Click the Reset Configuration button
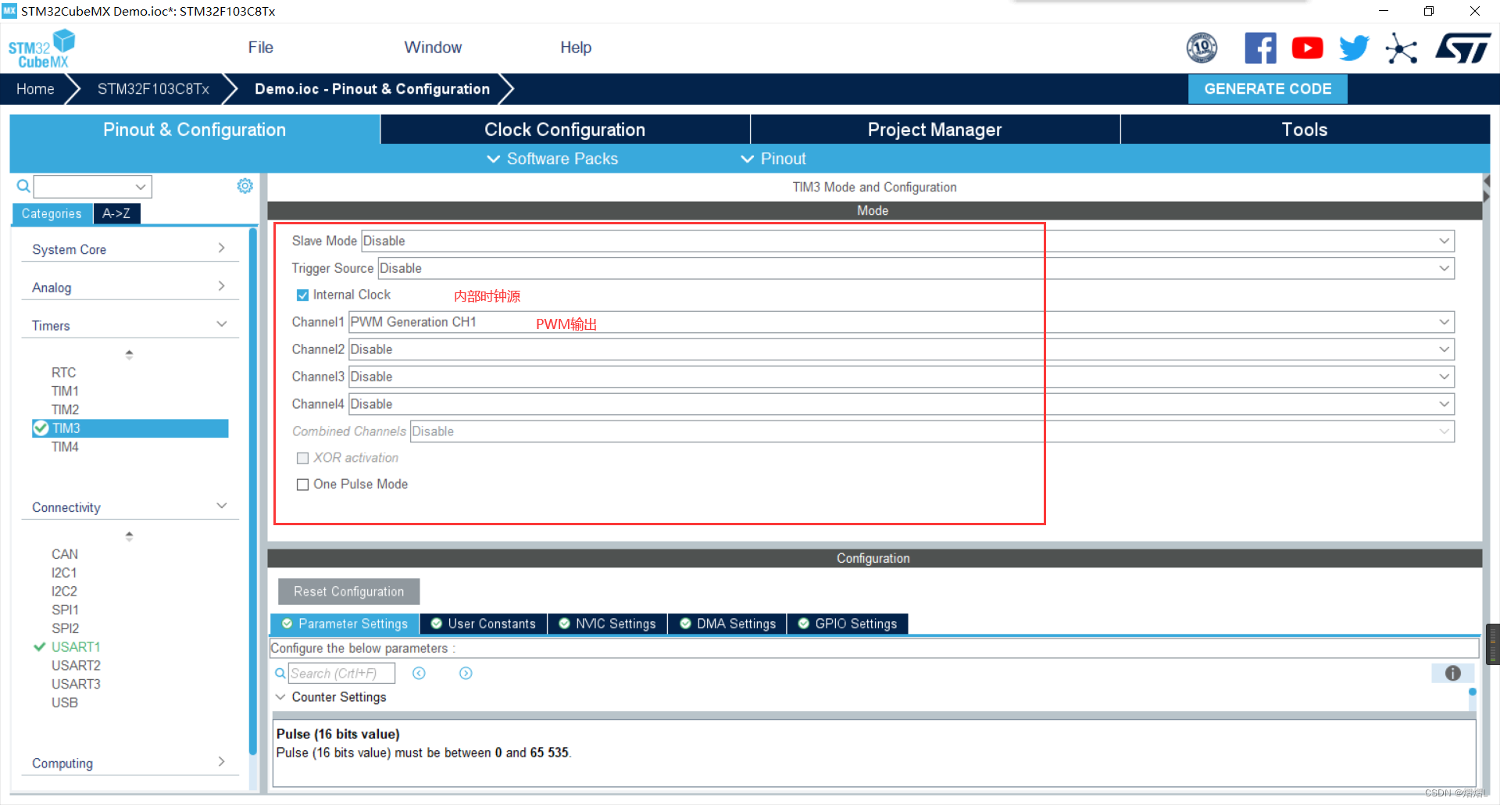The height and width of the screenshot is (805, 1500). (x=349, y=592)
